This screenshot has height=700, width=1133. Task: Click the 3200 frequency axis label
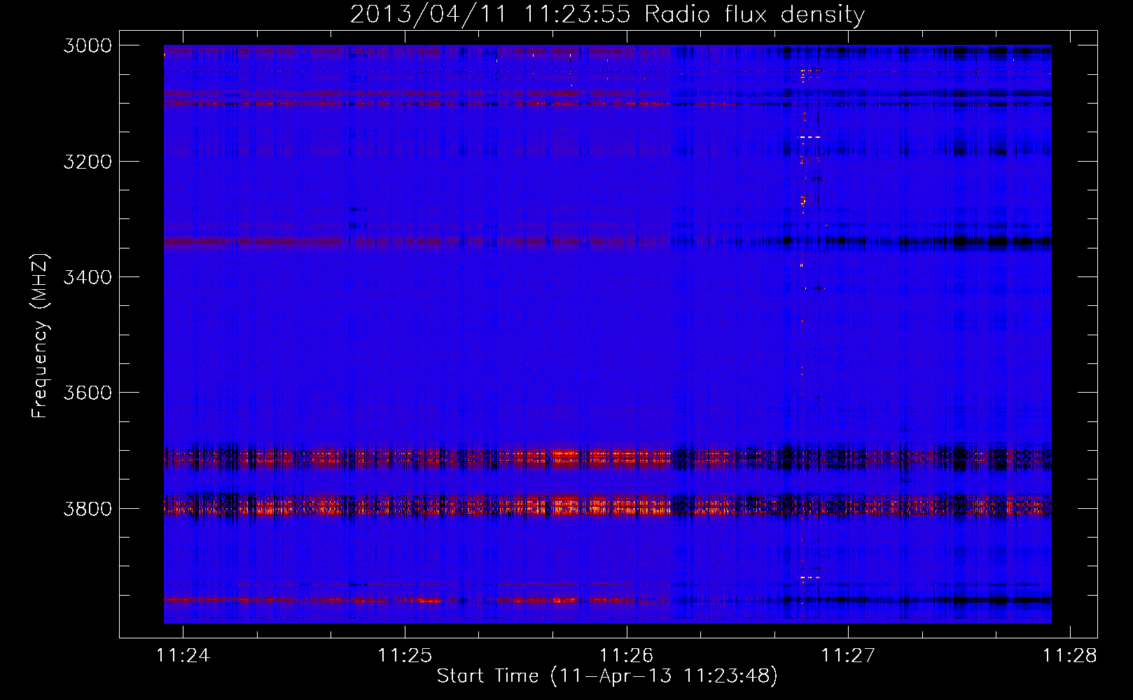pyautogui.click(x=88, y=162)
